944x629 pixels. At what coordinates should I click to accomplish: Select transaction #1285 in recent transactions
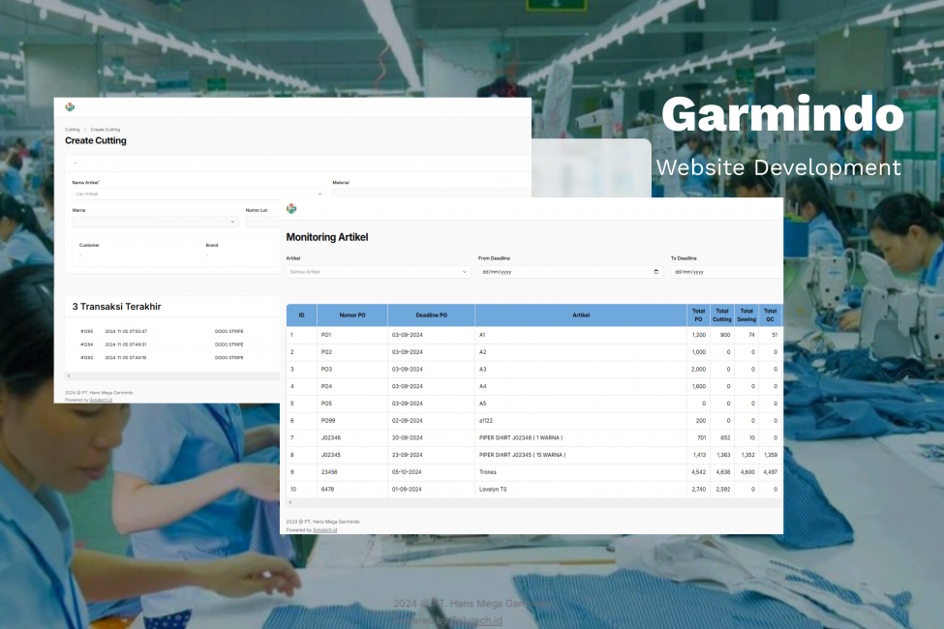point(87,331)
